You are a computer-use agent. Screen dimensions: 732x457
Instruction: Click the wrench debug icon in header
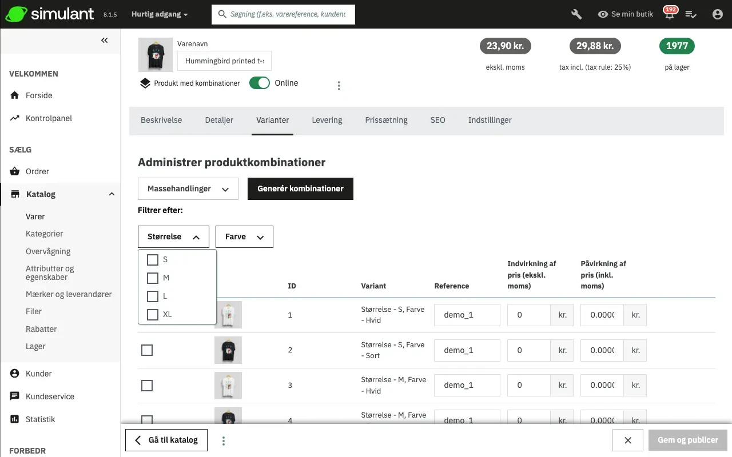point(576,14)
